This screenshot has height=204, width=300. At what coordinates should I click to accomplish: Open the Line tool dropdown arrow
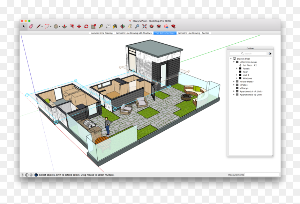coord(42,27)
